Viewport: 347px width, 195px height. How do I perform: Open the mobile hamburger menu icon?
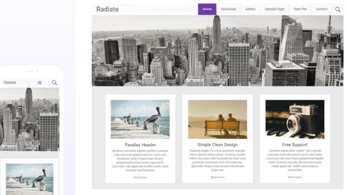point(39,83)
